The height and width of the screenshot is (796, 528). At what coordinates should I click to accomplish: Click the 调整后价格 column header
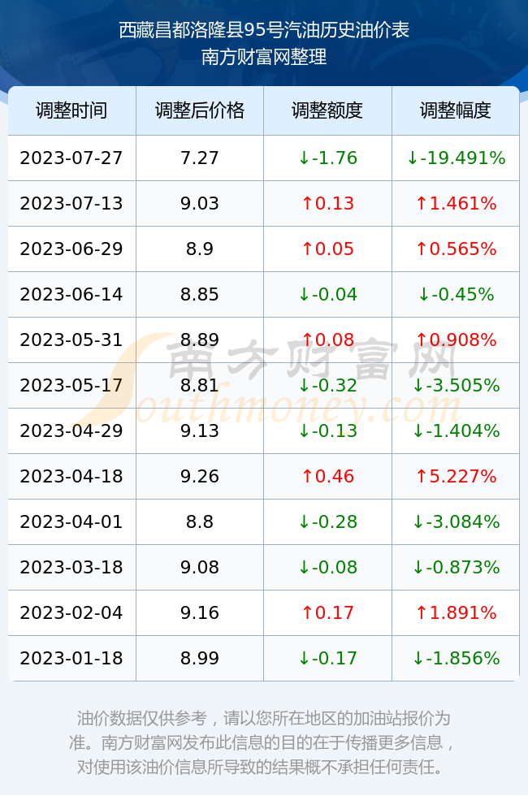200,110
